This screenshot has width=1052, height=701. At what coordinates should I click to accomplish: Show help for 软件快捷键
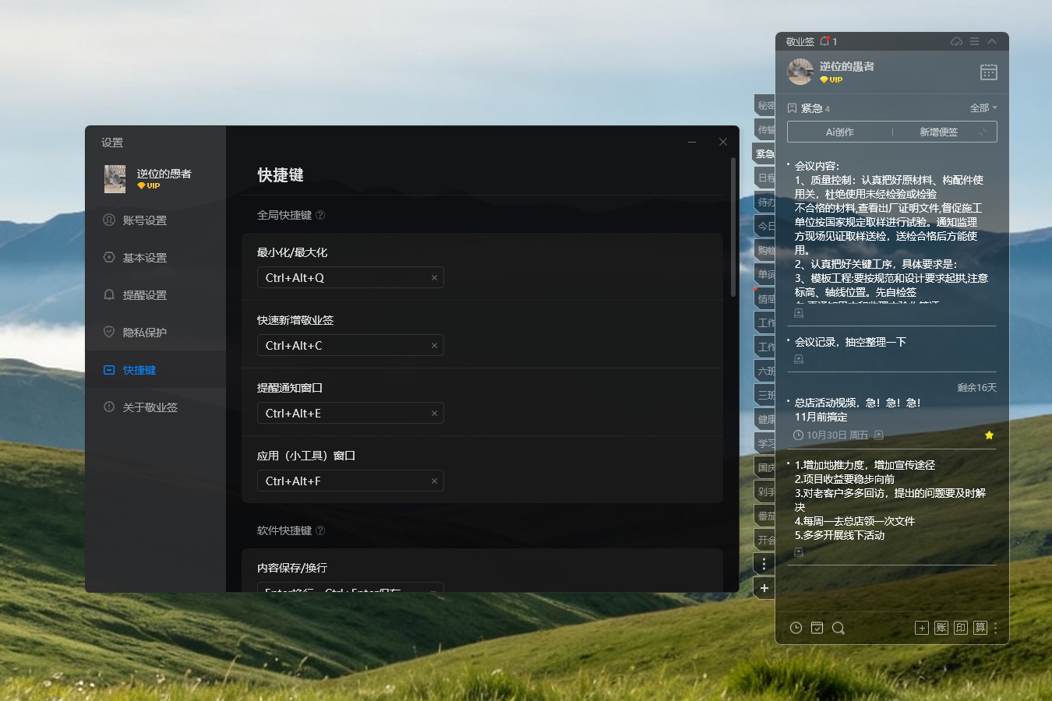coord(320,530)
